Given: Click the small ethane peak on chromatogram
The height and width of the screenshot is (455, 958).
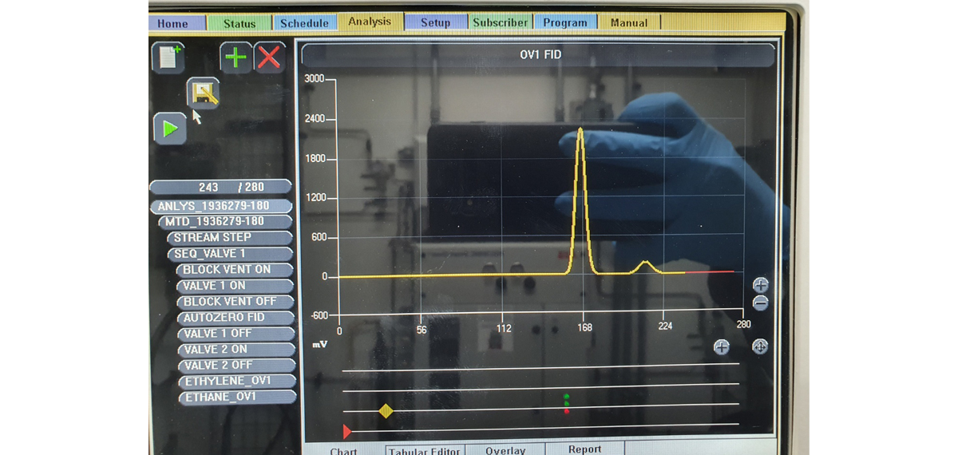Looking at the screenshot, I should pyautogui.click(x=647, y=267).
